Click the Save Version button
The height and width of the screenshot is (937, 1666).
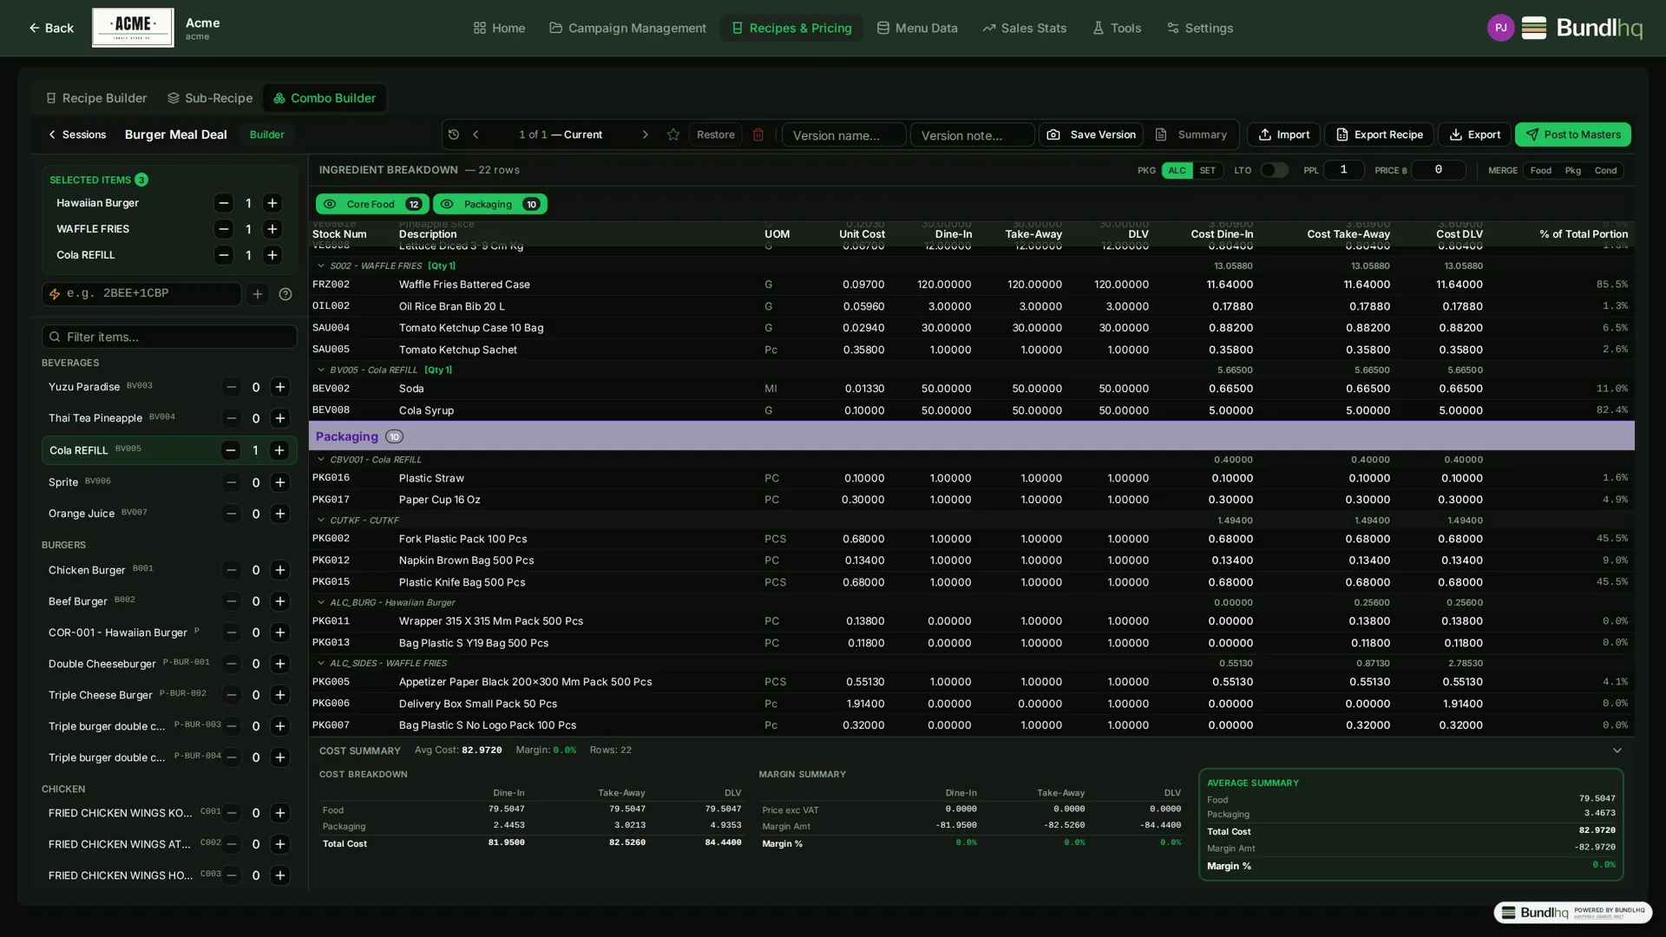tap(1091, 134)
